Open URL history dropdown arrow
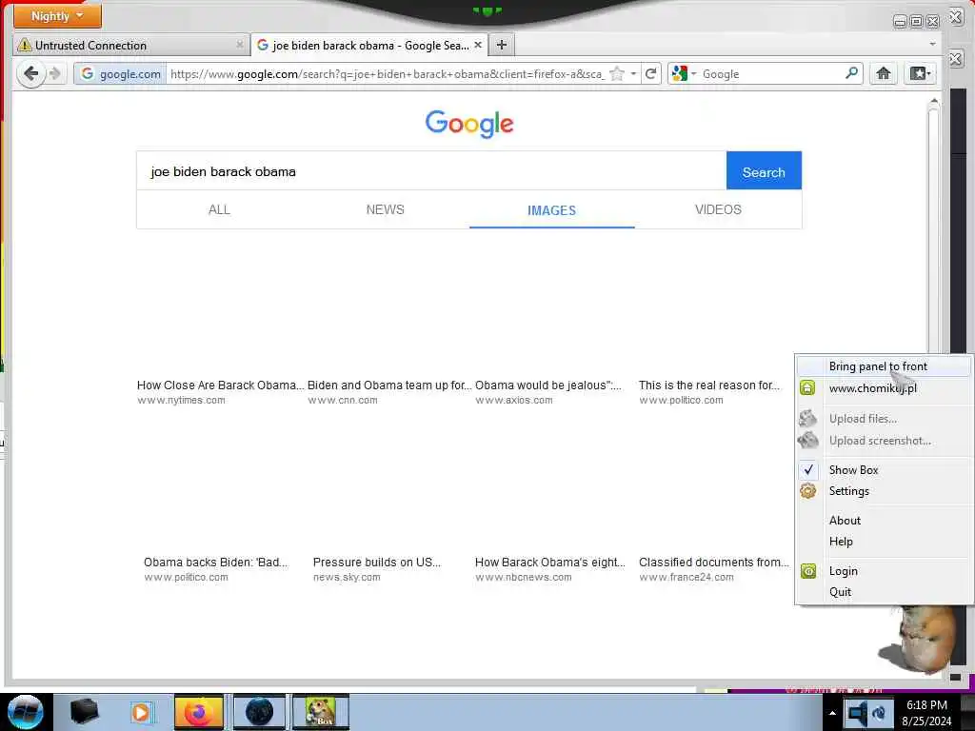The width and height of the screenshot is (975, 731). (x=633, y=74)
